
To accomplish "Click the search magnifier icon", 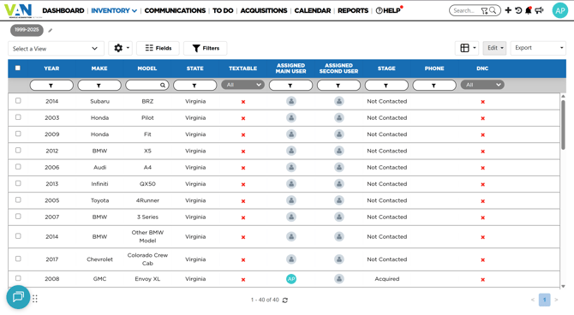I will (x=493, y=10).
